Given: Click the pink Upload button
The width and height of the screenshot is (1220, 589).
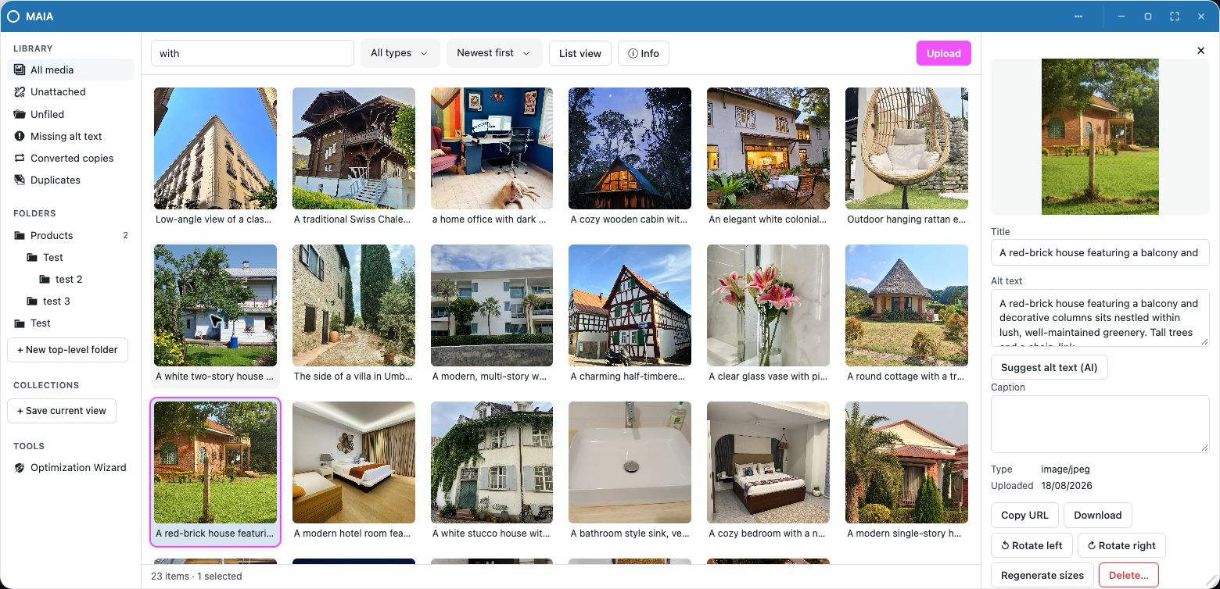Looking at the screenshot, I should (x=943, y=53).
